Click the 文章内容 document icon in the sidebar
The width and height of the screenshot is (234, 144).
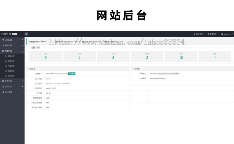coord(3,51)
